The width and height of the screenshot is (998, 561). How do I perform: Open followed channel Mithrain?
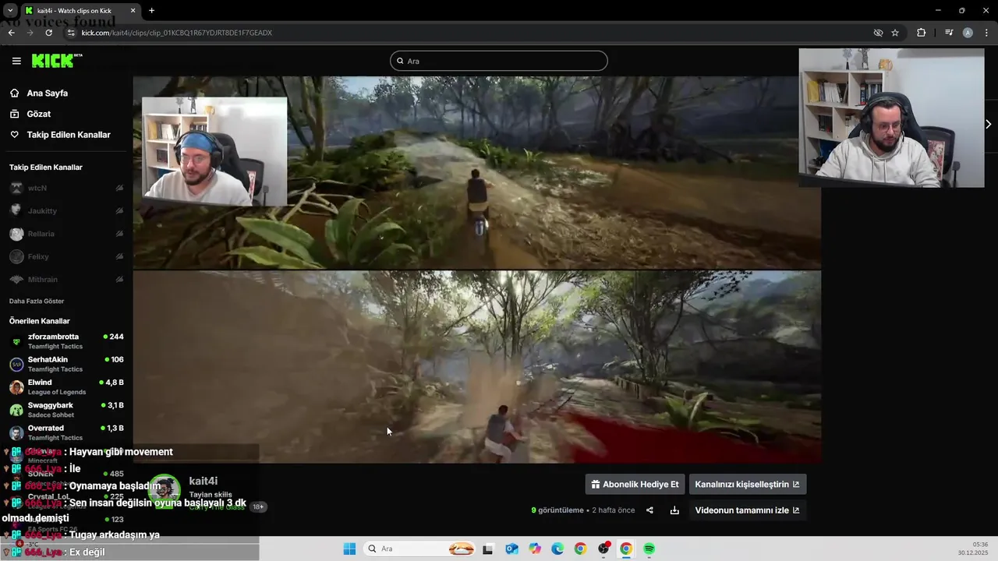(66, 279)
